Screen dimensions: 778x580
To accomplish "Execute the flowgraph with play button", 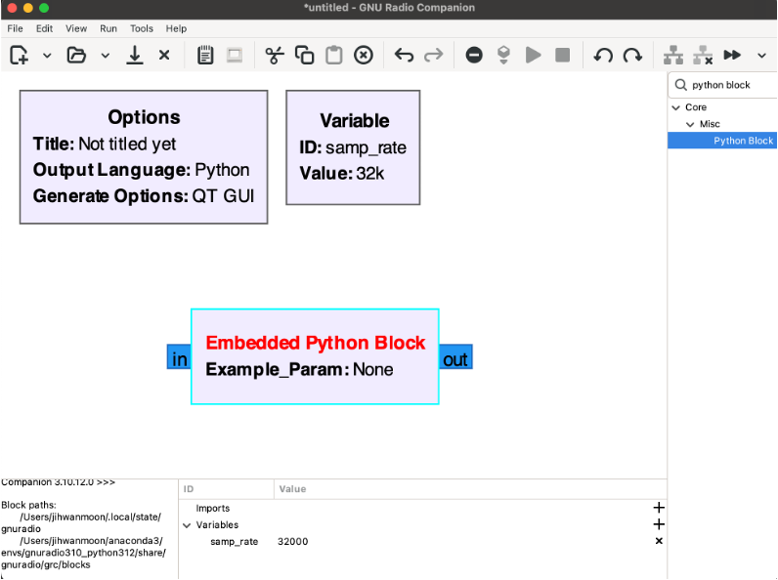I will coord(534,55).
